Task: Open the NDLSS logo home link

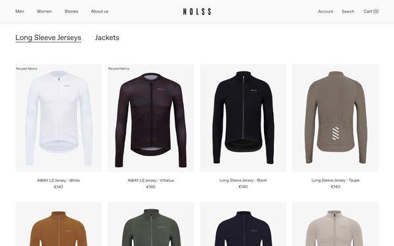Action: (197, 12)
